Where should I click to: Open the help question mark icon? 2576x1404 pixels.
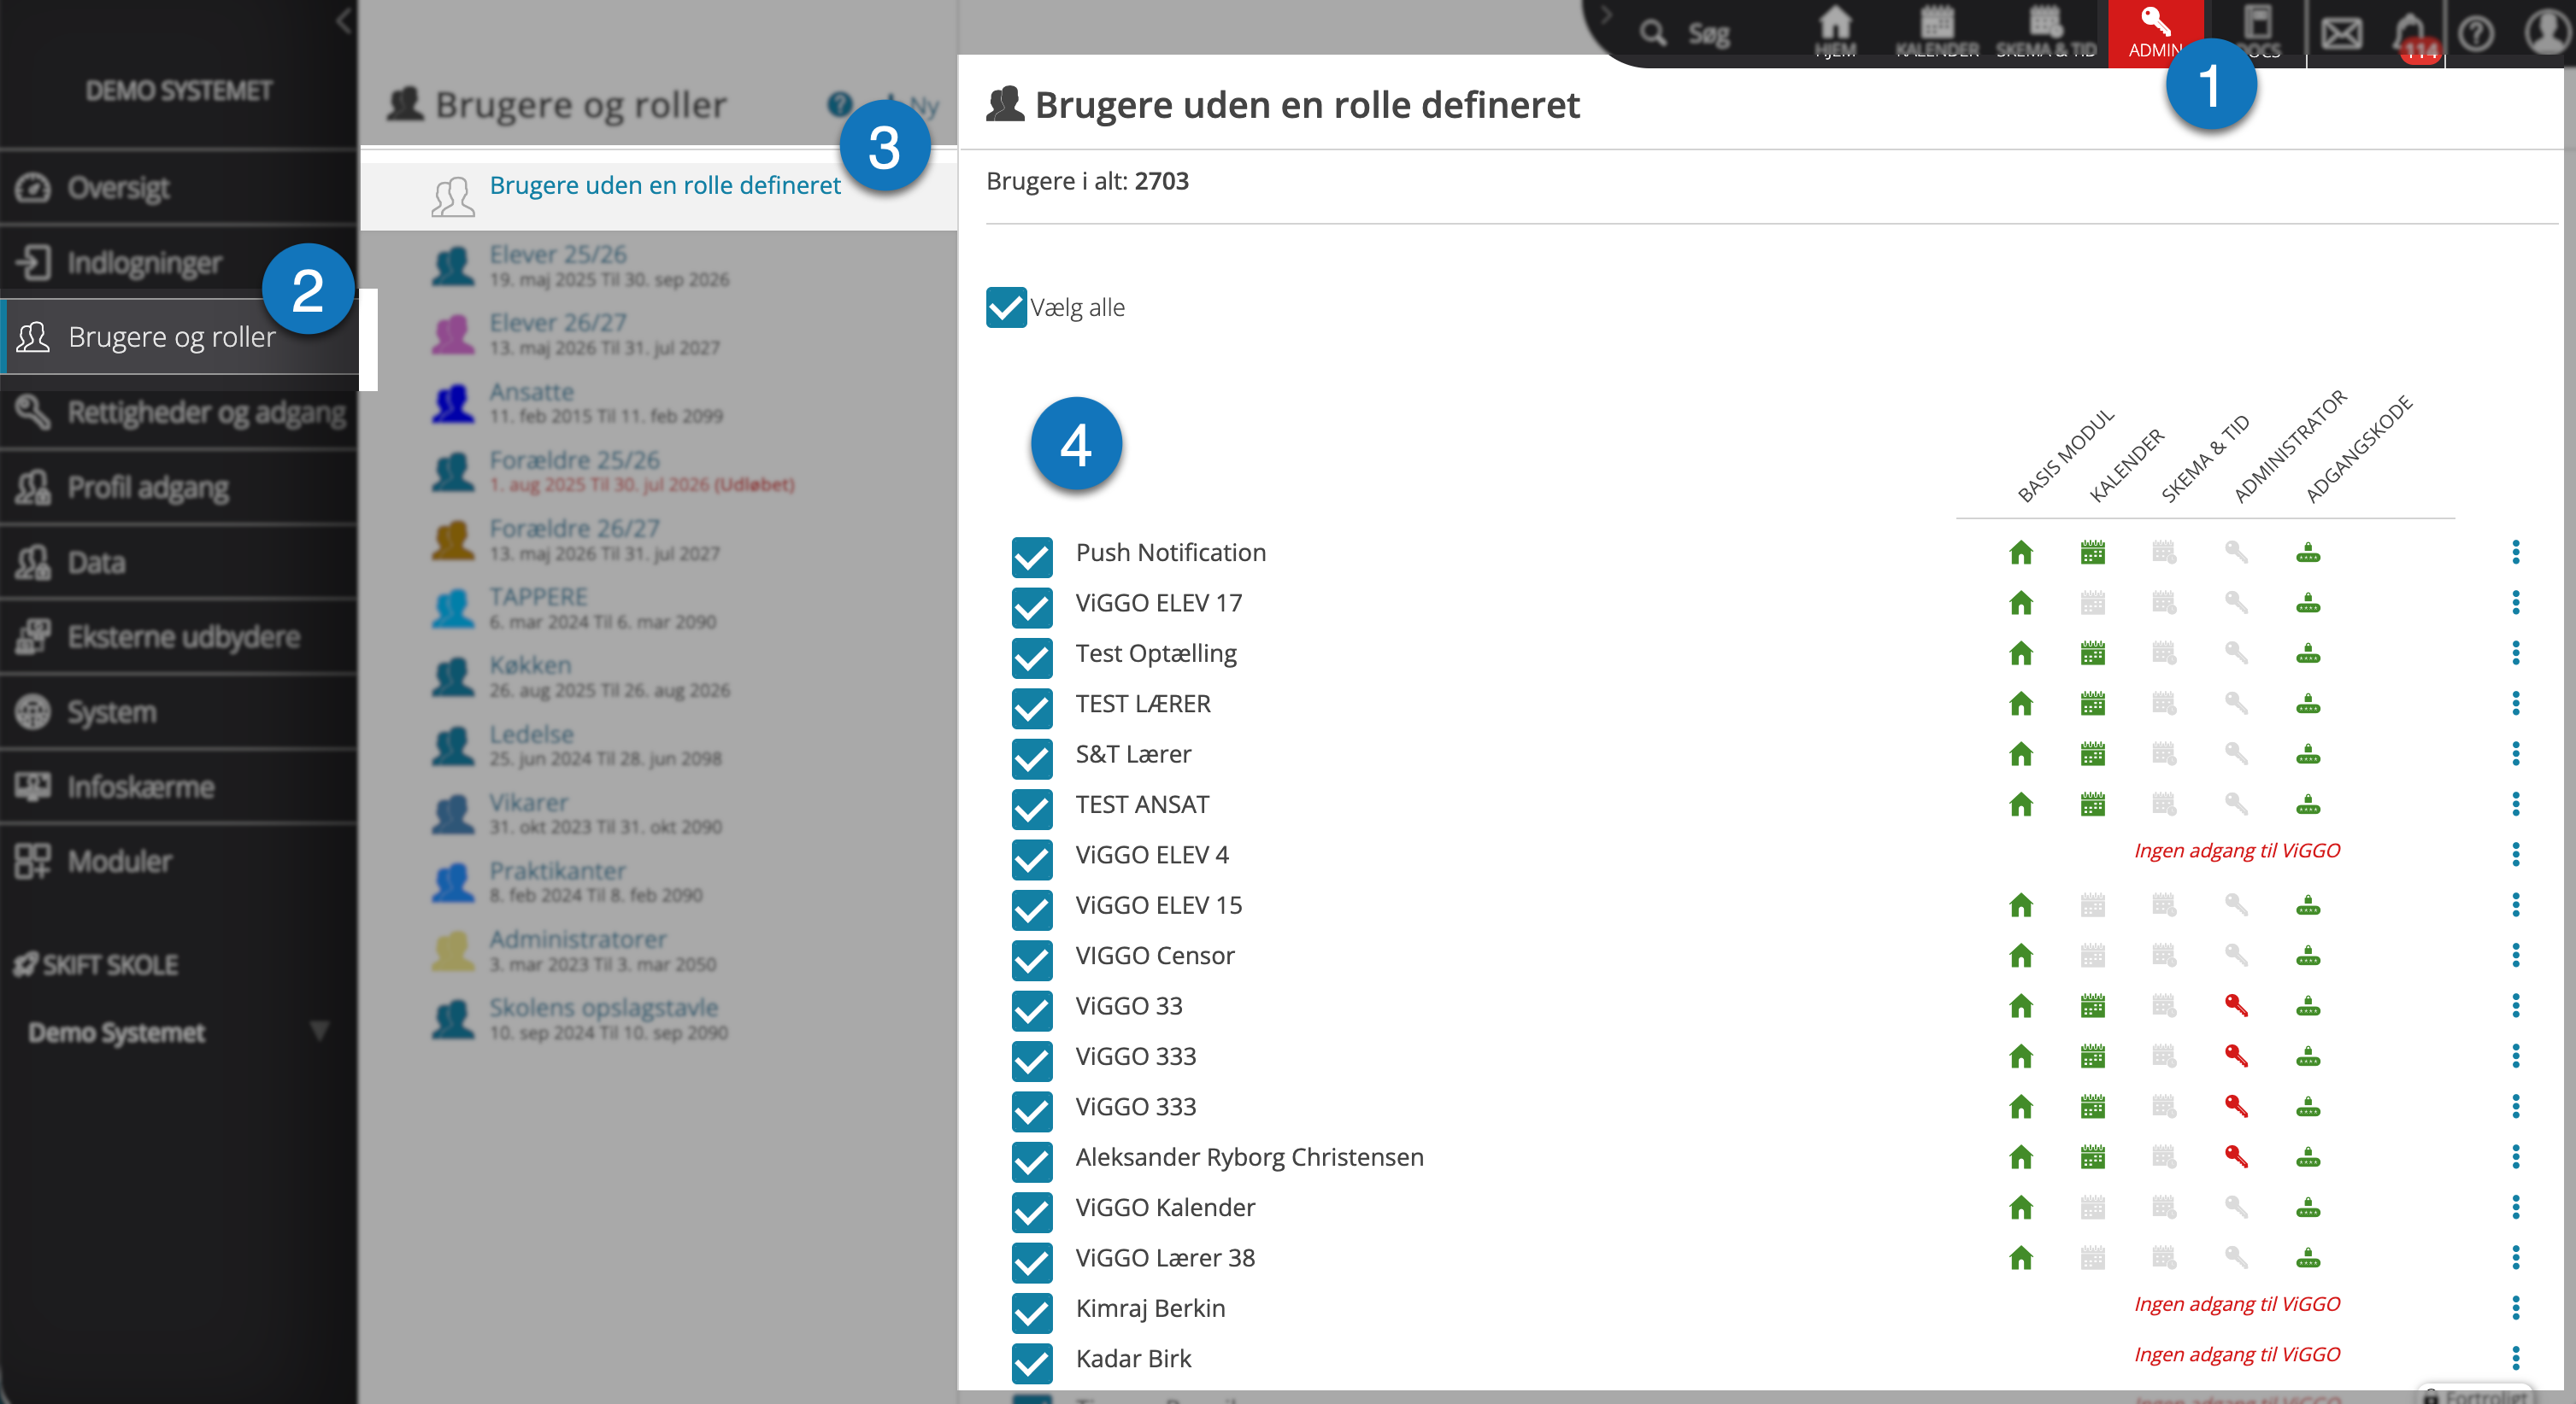pyautogui.click(x=2477, y=34)
